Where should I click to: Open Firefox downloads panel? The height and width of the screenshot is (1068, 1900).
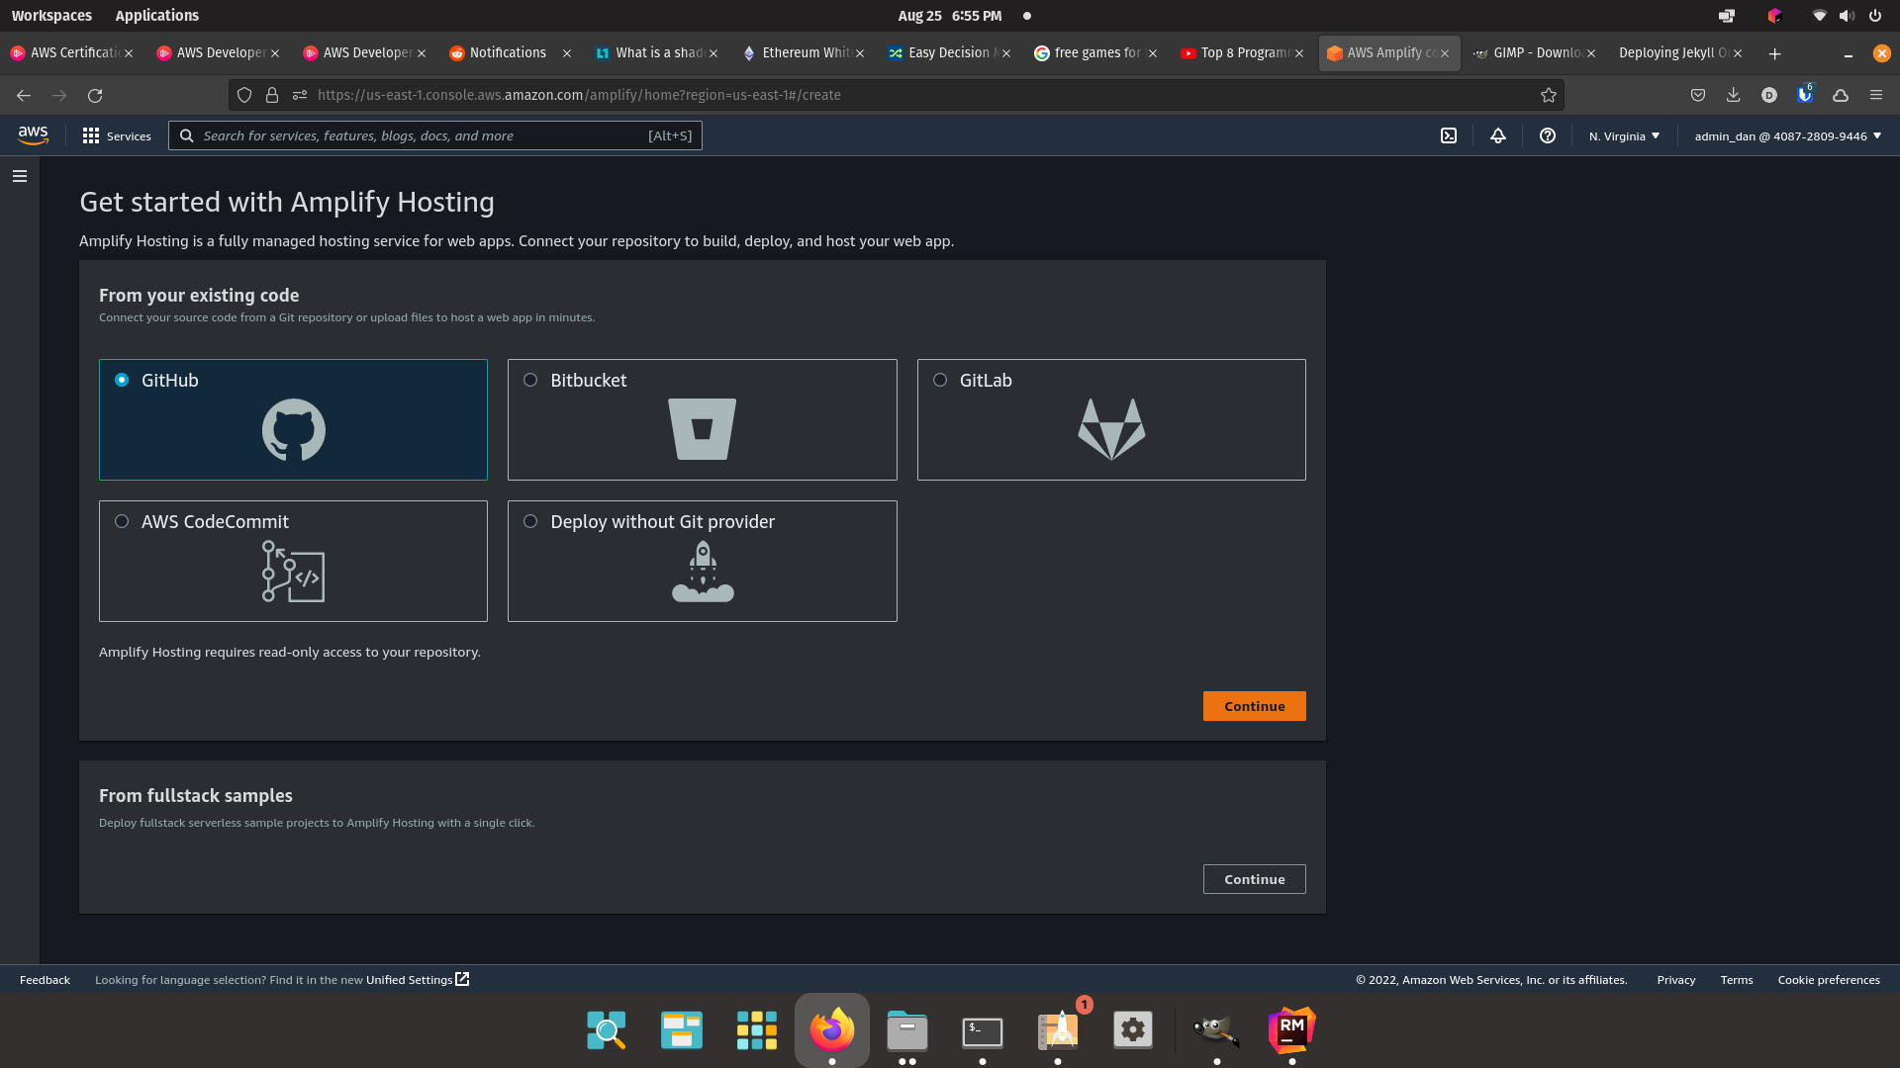point(1734,95)
